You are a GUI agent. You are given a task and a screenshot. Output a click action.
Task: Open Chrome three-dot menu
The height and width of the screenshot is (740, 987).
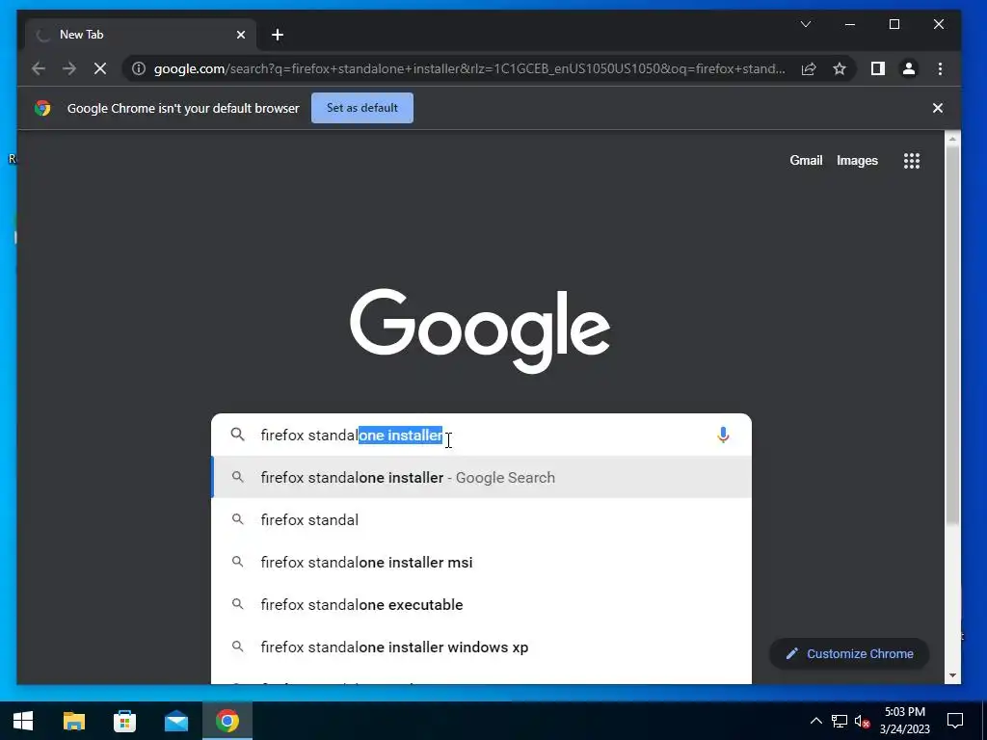click(940, 68)
